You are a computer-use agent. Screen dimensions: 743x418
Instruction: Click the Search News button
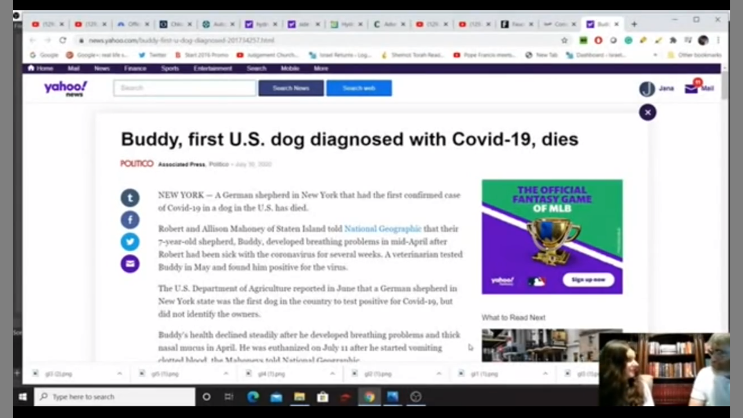click(291, 88)
